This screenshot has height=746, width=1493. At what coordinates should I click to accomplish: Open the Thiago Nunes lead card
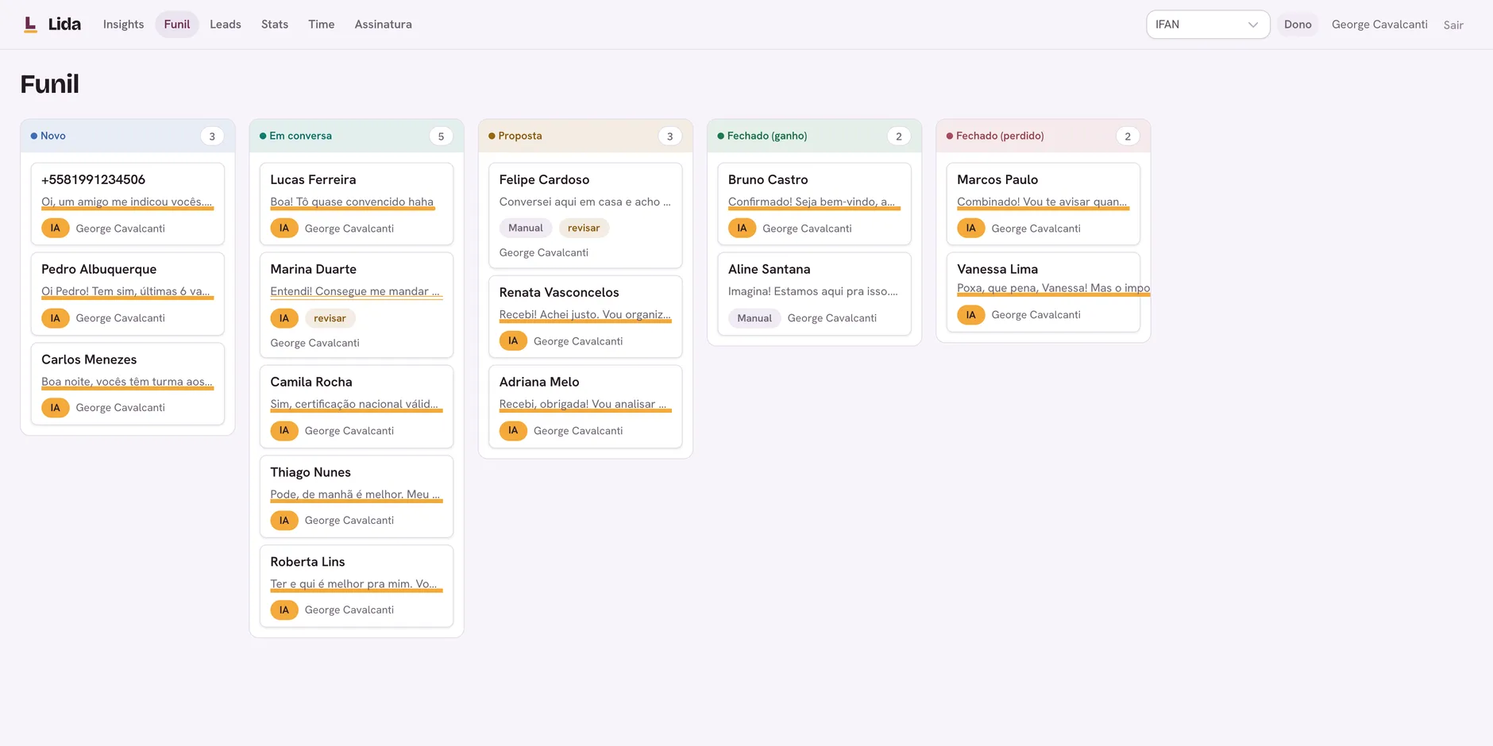pyautogui.click(x=357, y=496)
